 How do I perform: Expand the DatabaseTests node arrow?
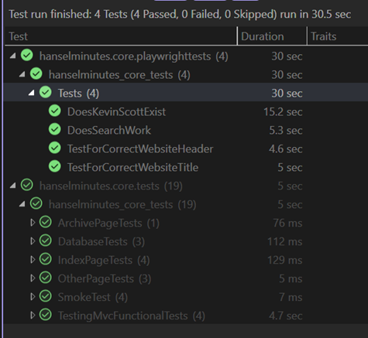(33, 241)
